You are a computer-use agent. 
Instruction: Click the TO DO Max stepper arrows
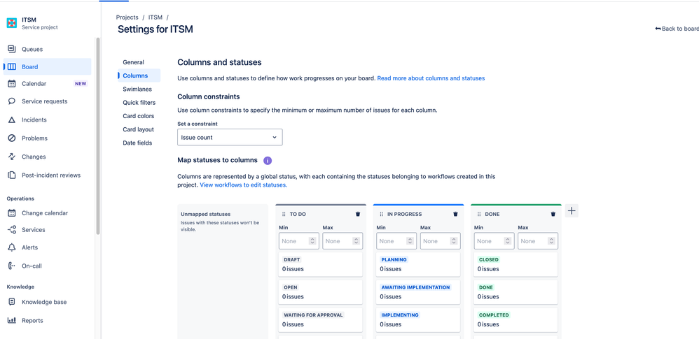coord(356,241)
